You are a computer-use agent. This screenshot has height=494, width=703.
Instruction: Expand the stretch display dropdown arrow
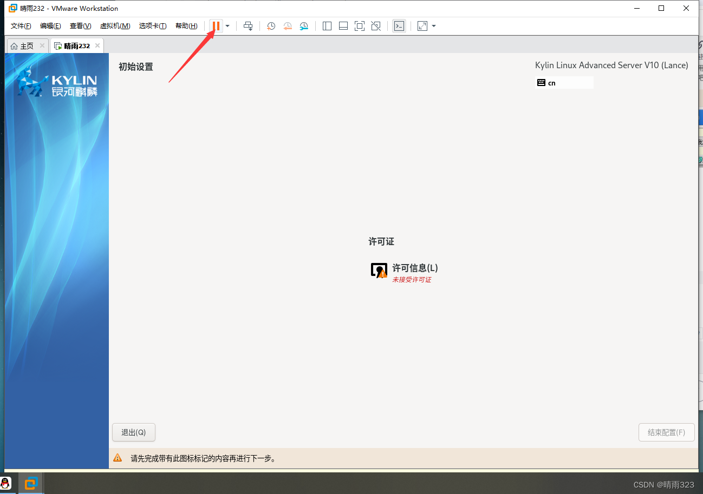[x=434, y=26]
